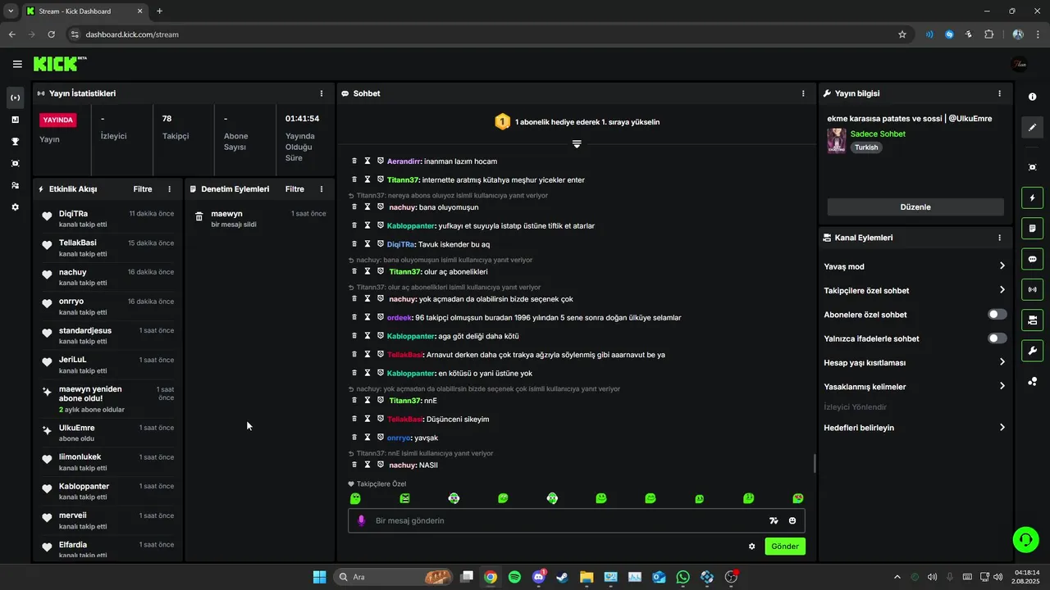Select the Stream icon in the left sidebar

click(15, 98)
